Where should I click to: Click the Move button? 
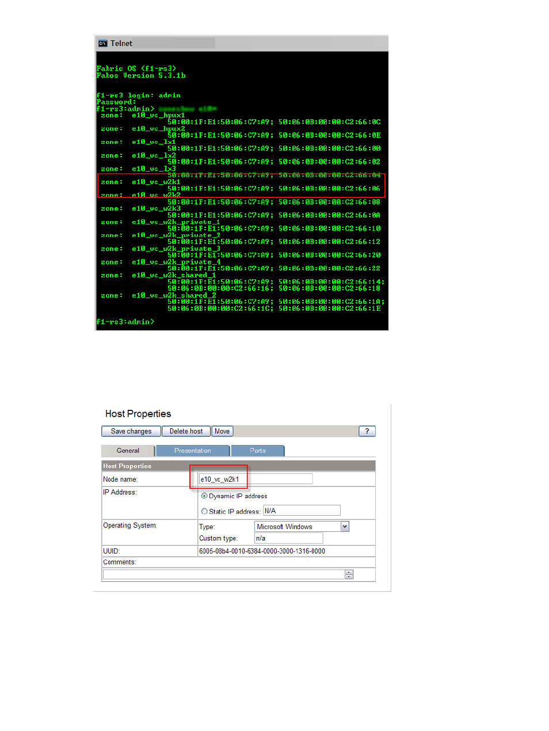[222, 431]
